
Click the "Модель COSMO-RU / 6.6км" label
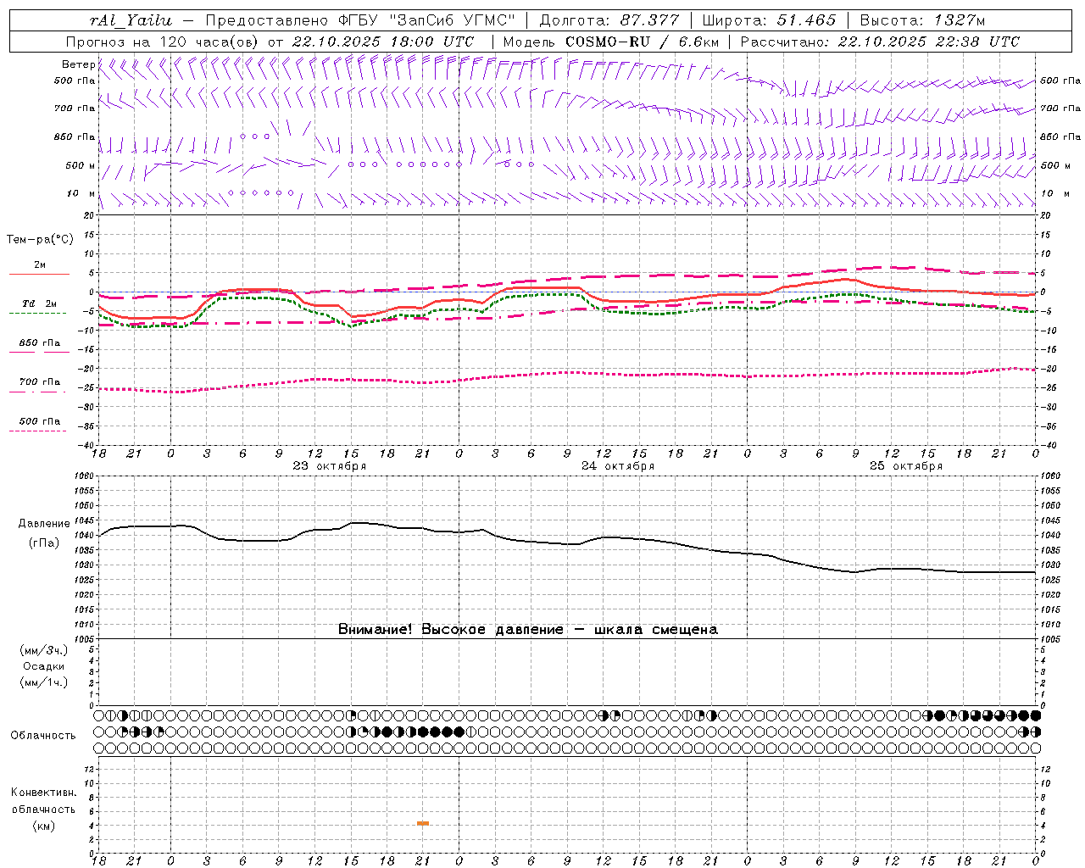(610, 42)
